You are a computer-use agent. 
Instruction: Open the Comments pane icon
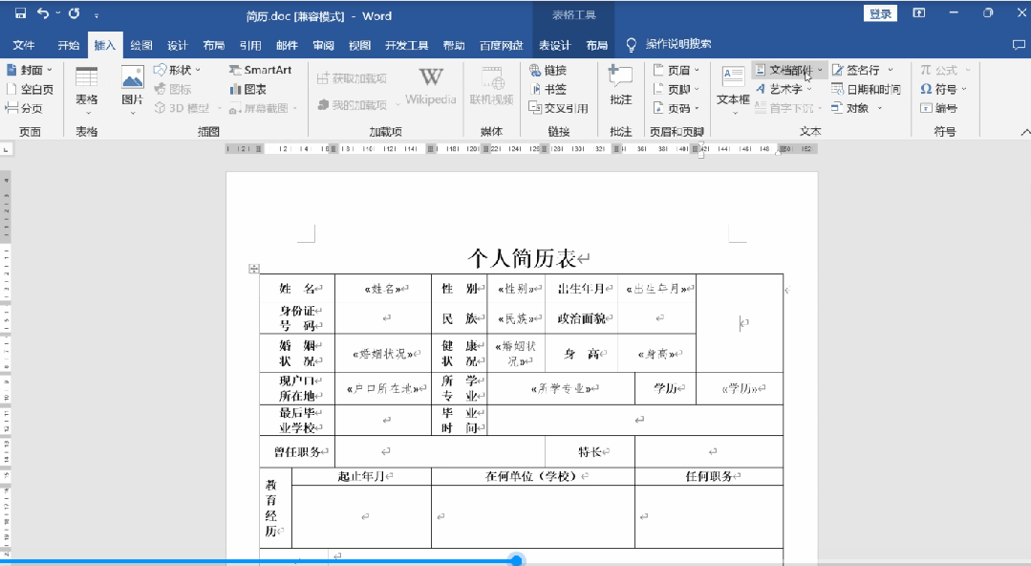[1019, 45]
